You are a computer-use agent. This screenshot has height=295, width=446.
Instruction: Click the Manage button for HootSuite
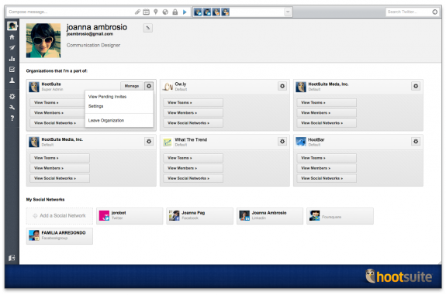tap(132, 86)
